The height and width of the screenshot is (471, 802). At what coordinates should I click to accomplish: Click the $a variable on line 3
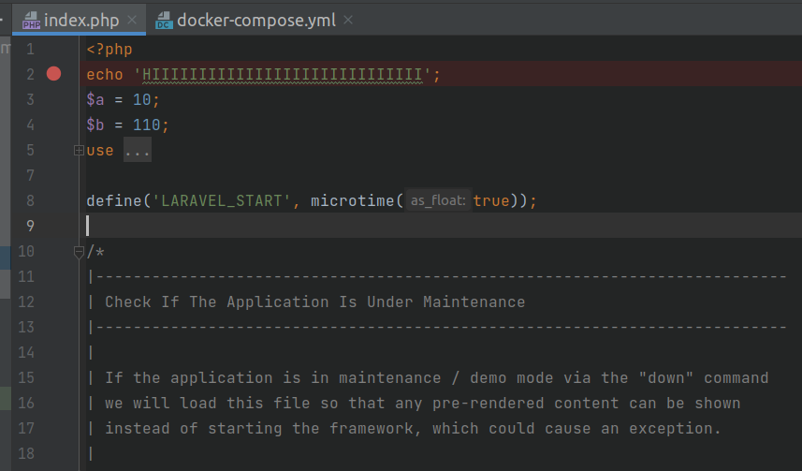coord(95,99)
